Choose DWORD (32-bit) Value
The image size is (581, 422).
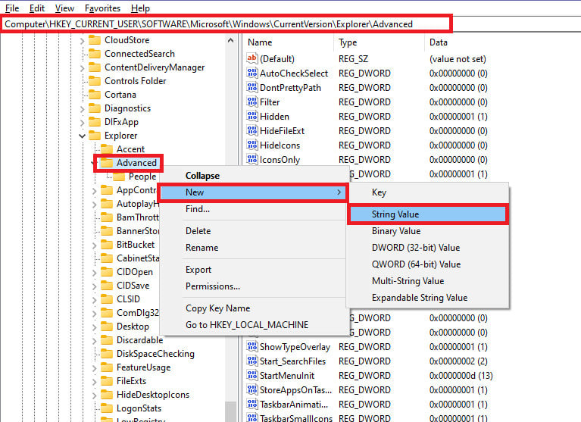click(428, 248)
